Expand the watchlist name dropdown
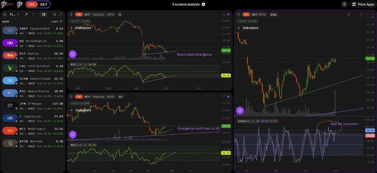 (x=15, y=14)
